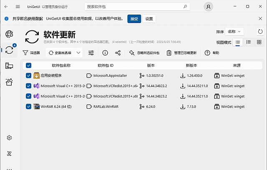
Task: Uncheck the 应用安装程序 checkbox
Action: click(x=29, y=75)
